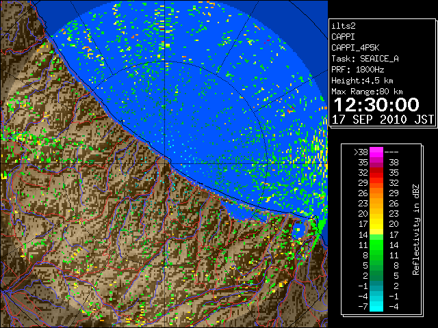Pick the orange 26–29 dBZ swatch
Image resolution: width=438 pixels, height=328 pixels.
376,193
